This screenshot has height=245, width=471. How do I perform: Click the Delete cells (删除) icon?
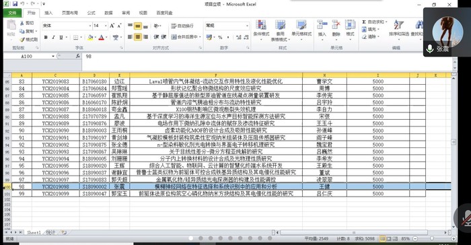point(336,25)
